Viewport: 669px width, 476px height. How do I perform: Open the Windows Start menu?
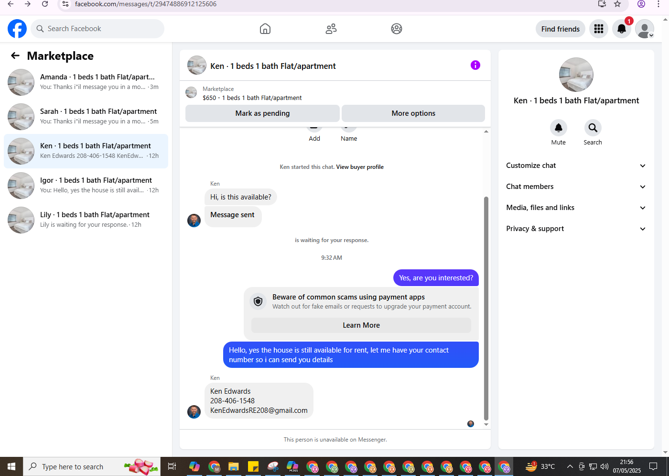tap(11, 466)
